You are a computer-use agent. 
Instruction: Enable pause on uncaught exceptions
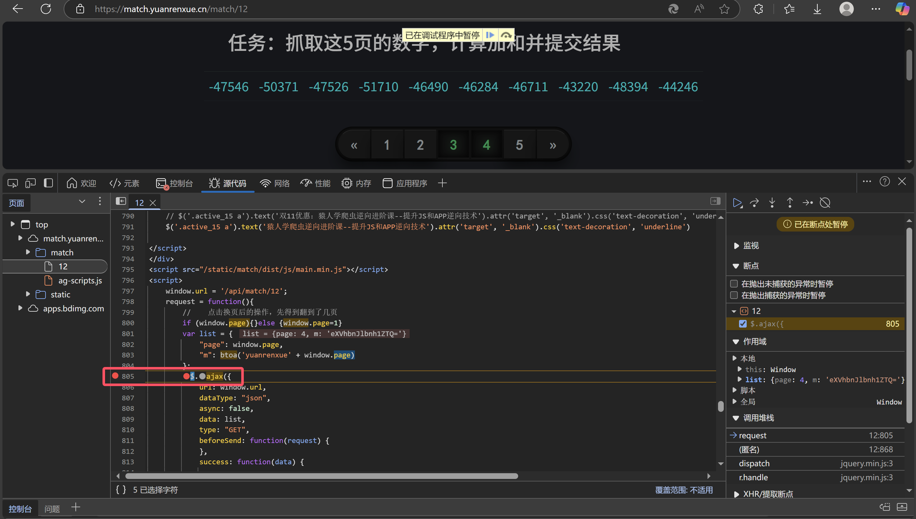pos(734,284)
